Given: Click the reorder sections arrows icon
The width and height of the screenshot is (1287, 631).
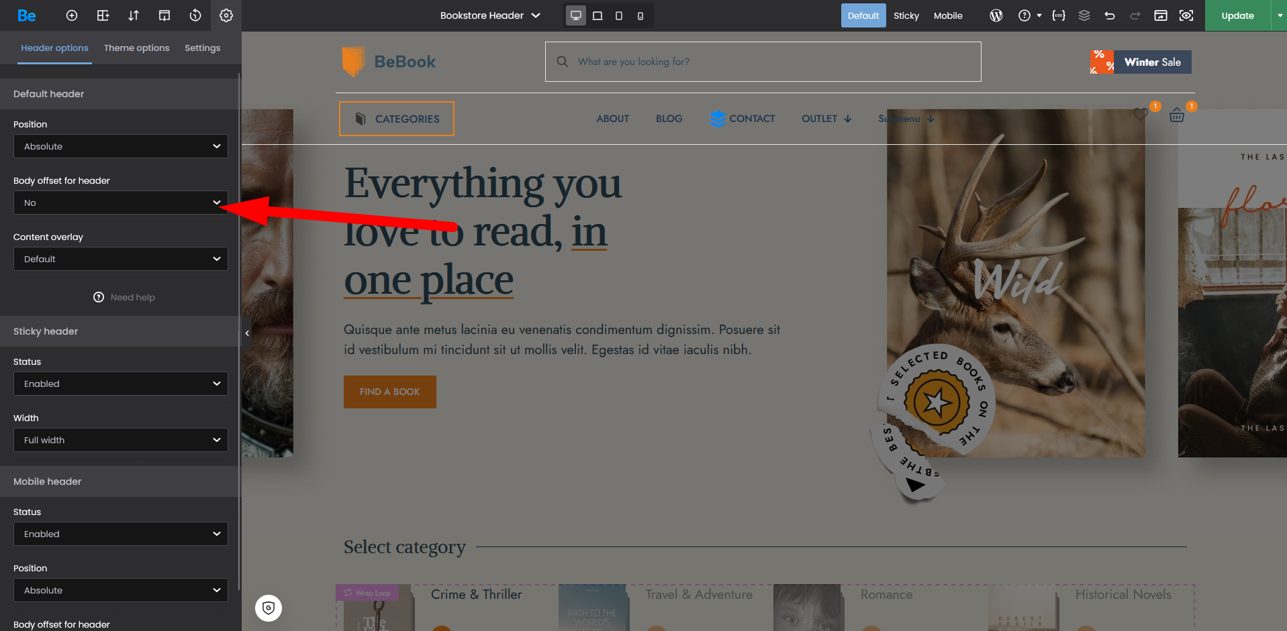Looking at the screenshot, I should click(134, 15).
